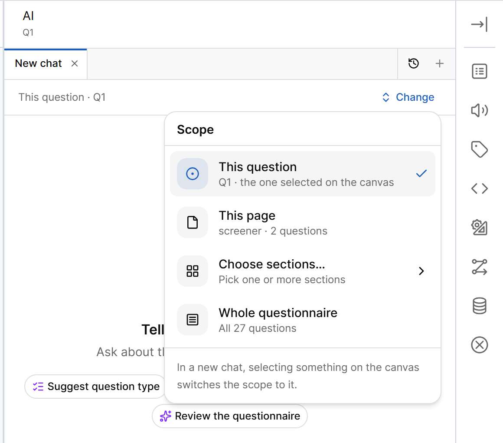The width and height of the screenshot is (503, 443).
Task: Click 'This question · Q1' scope label
Action: pyautogui.click(x=62, y=97)
